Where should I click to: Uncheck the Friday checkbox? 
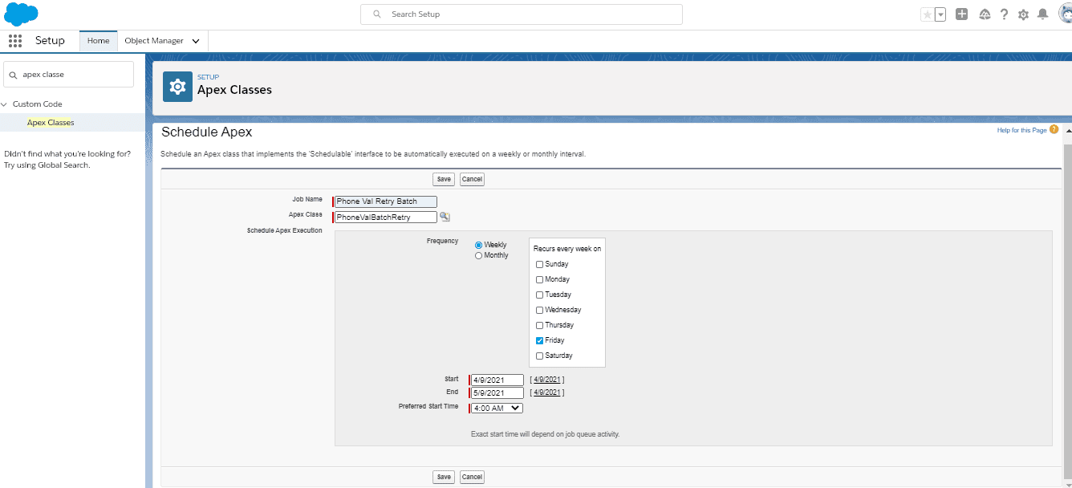point(539,340)
